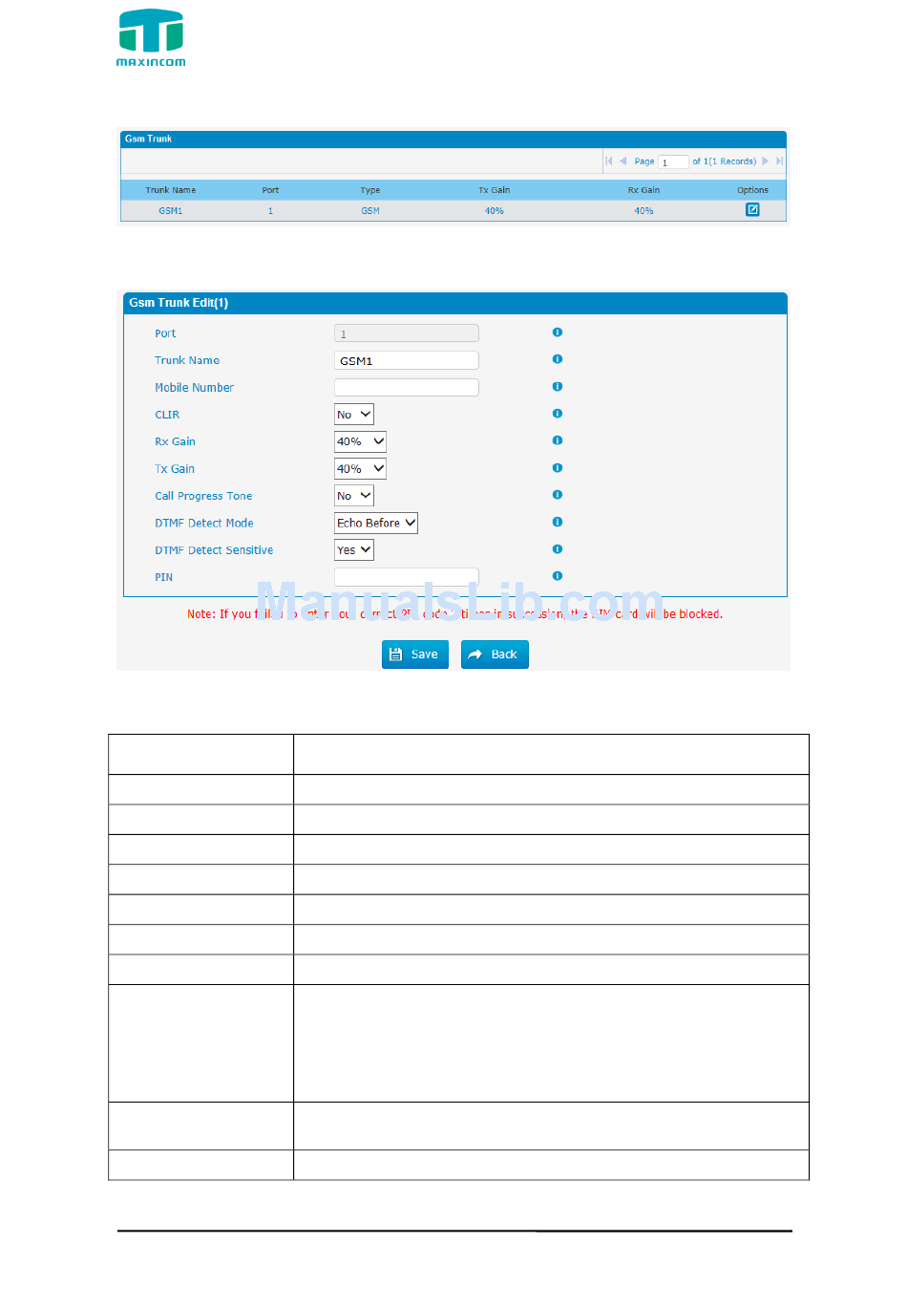Click the Back button
The width and height of the screenshot is (907, 1308).
(495, 654)
